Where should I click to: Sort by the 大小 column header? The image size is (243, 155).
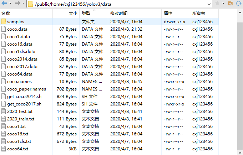(x=66, y=14)
